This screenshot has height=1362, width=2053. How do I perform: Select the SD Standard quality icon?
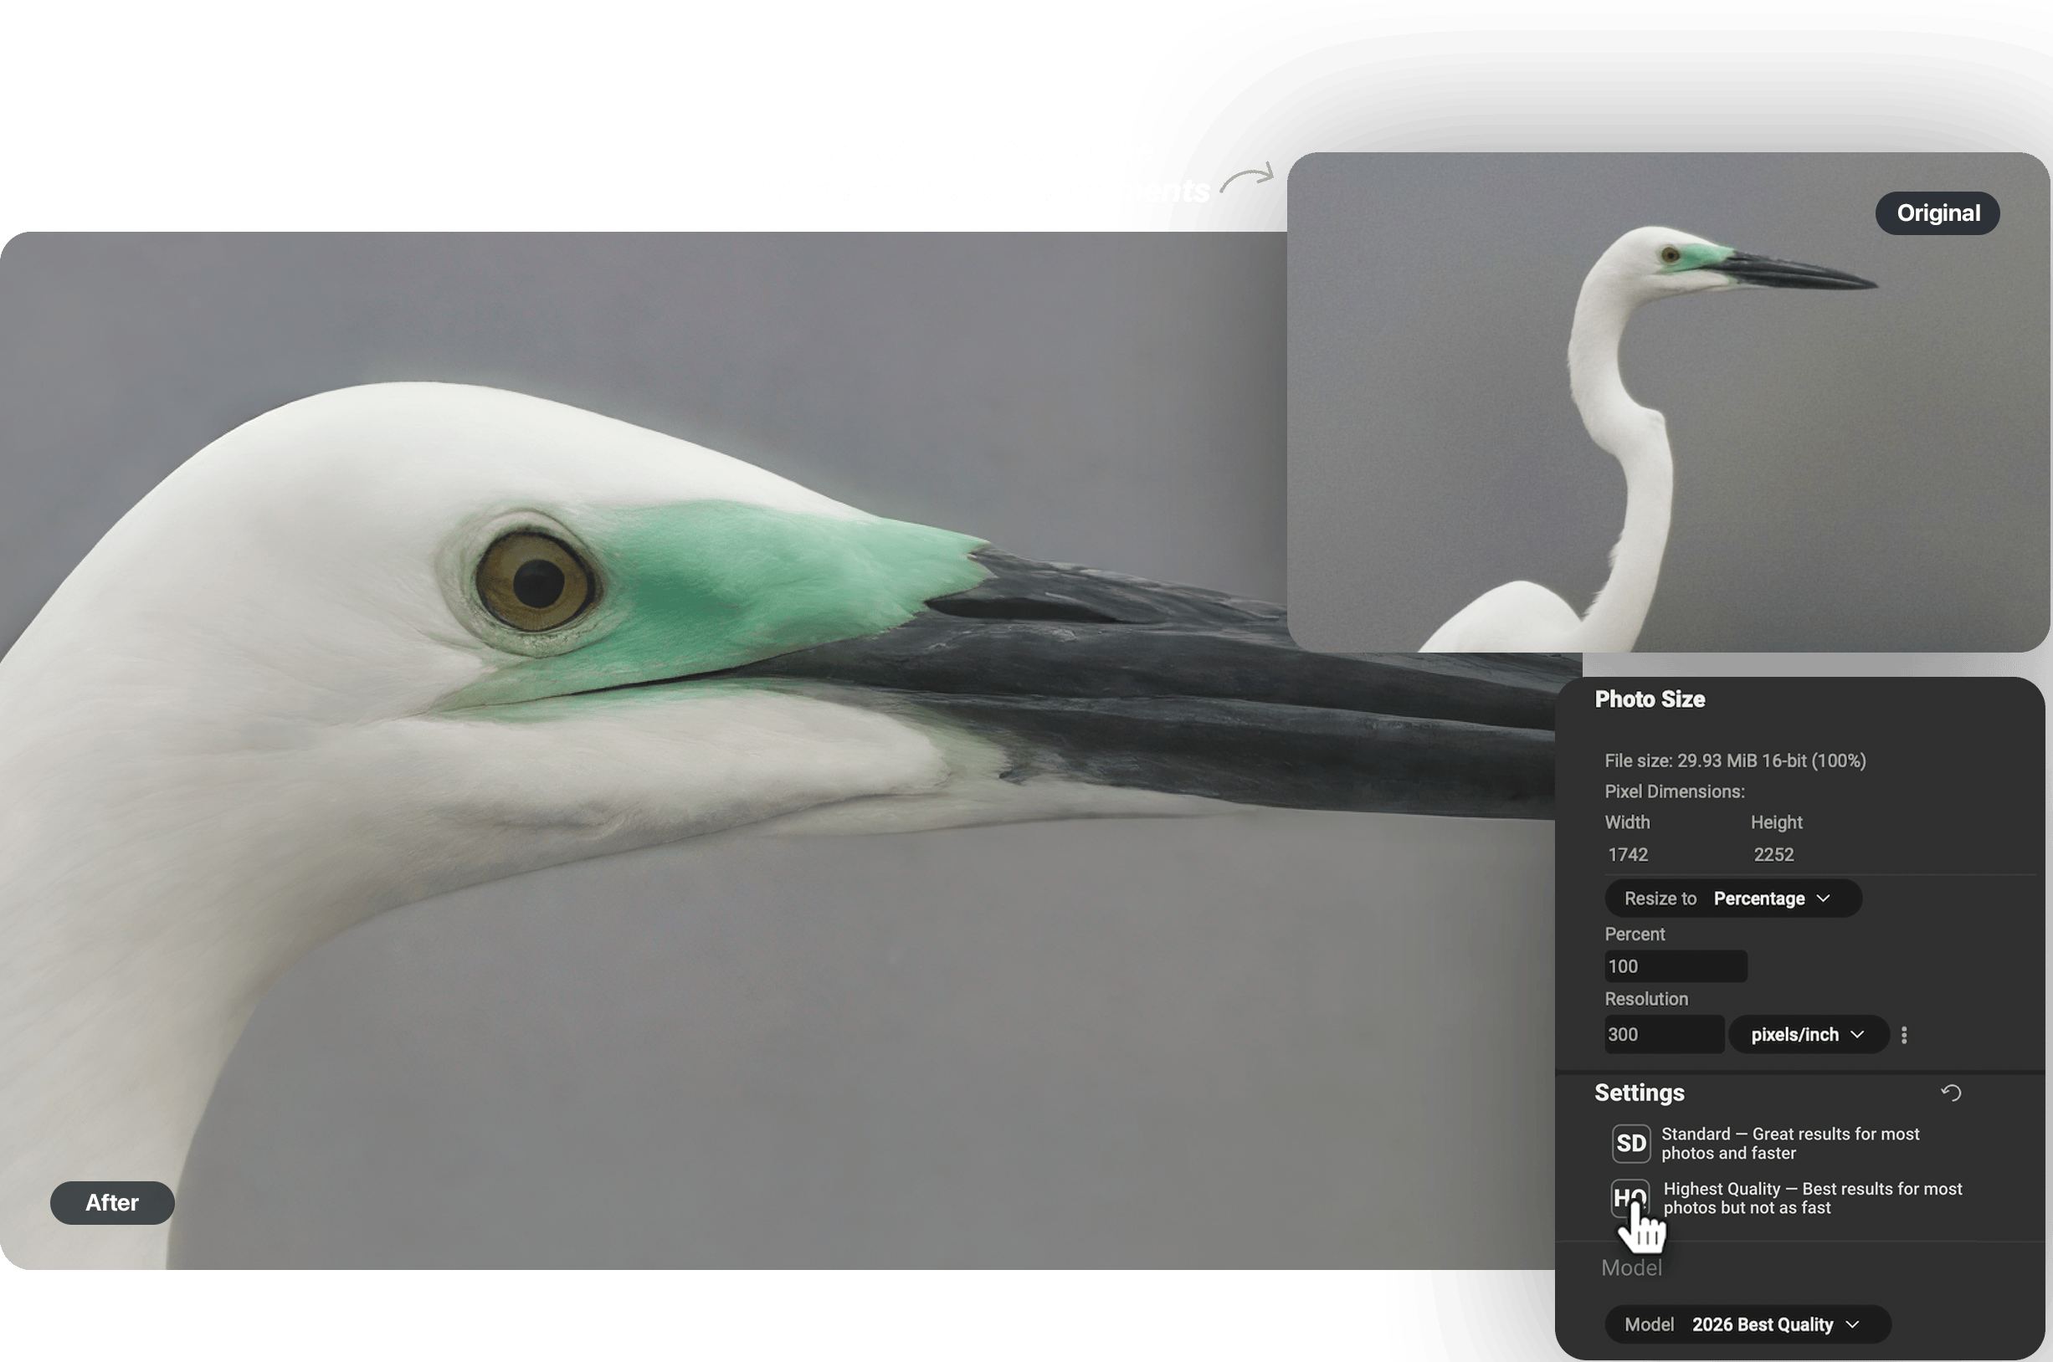click(x=1630, y=1143)
